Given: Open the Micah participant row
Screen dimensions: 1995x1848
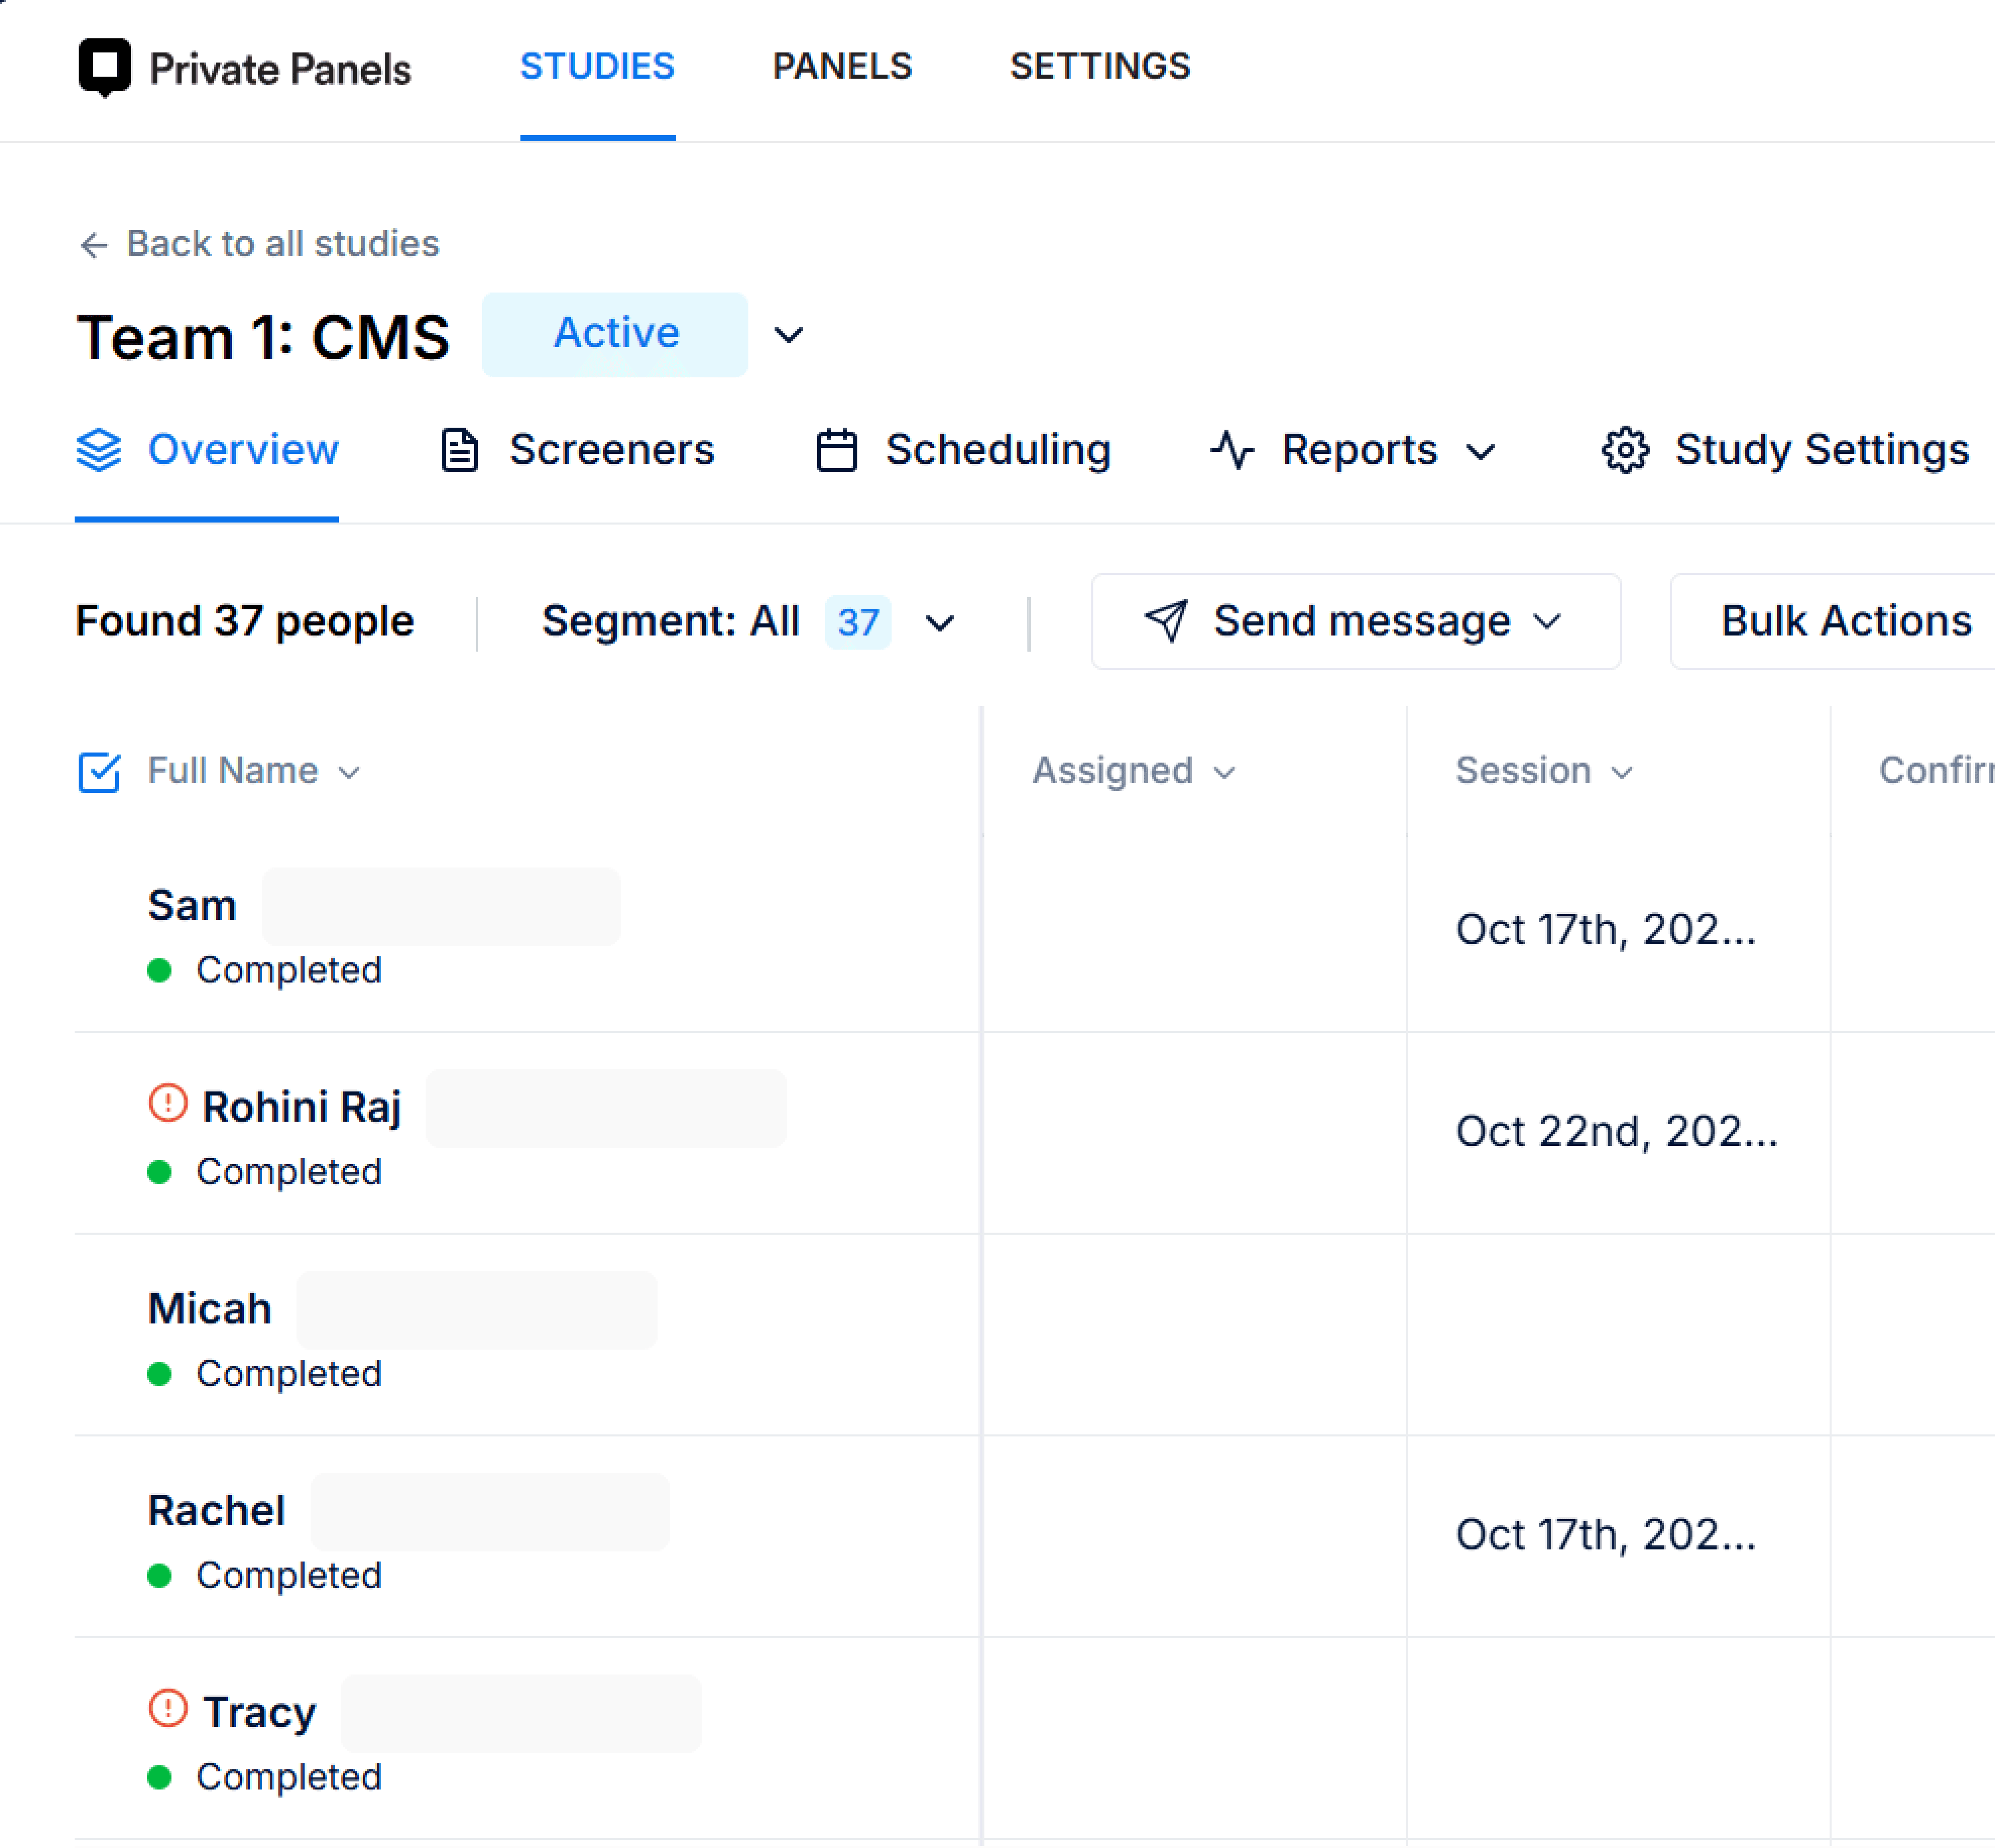Looking at the screenshot, I should [x=210, y=1309].
